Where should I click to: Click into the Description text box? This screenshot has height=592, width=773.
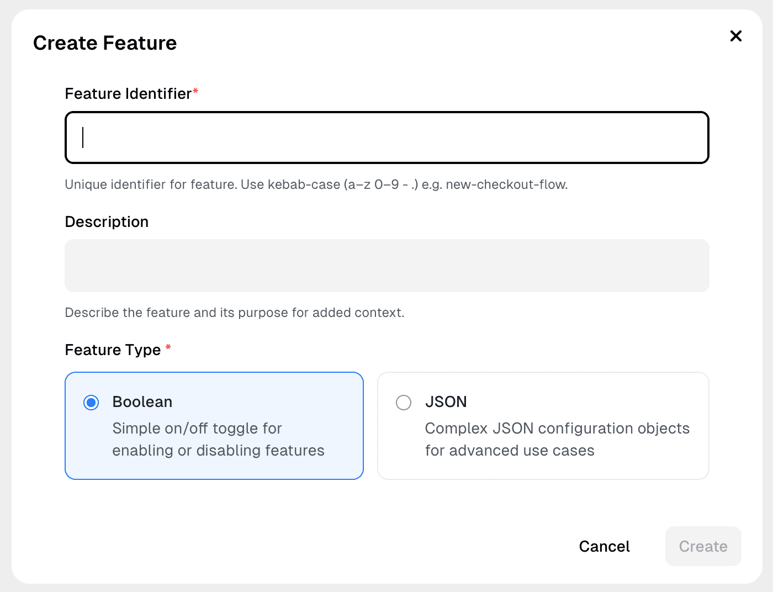coord(386,266)
